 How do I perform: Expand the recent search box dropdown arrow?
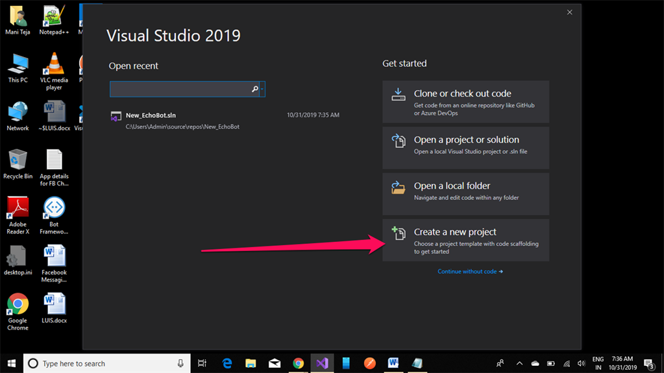click(x=262, y=89)
